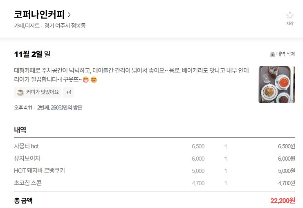Click the 저장 save label

290,24
